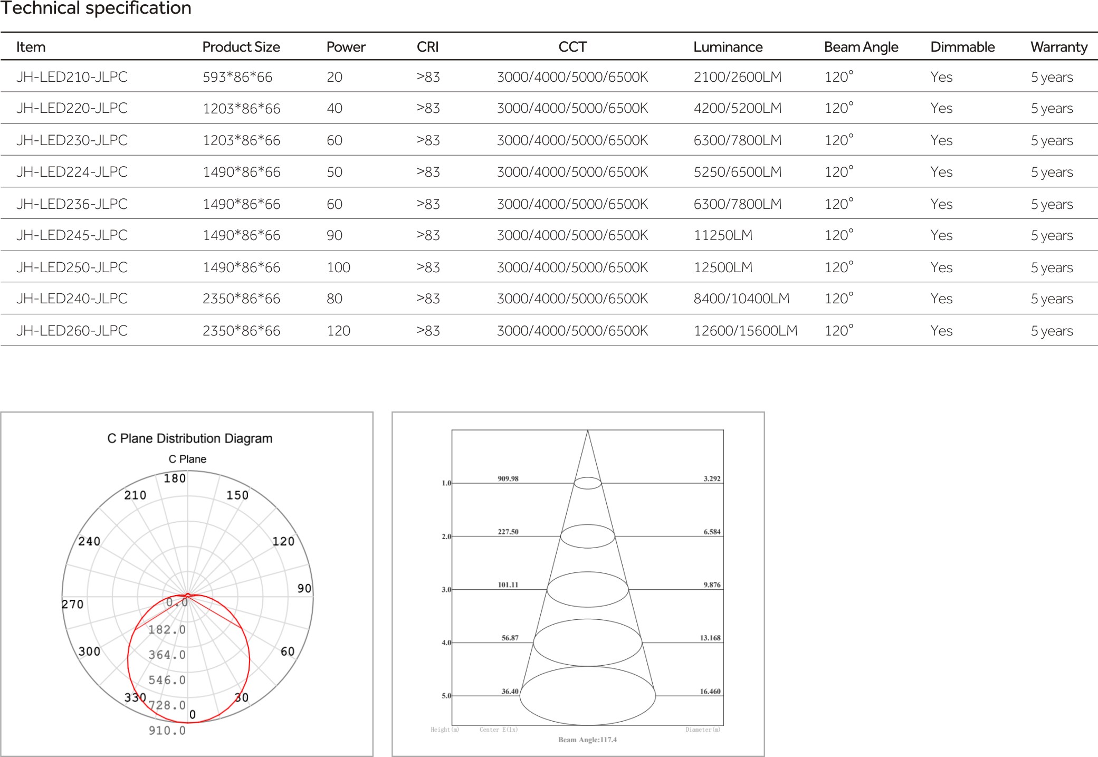The image size is (1098, 757).
Task: Click the 180 degree label on polar chart
Action: coord(175,478)
